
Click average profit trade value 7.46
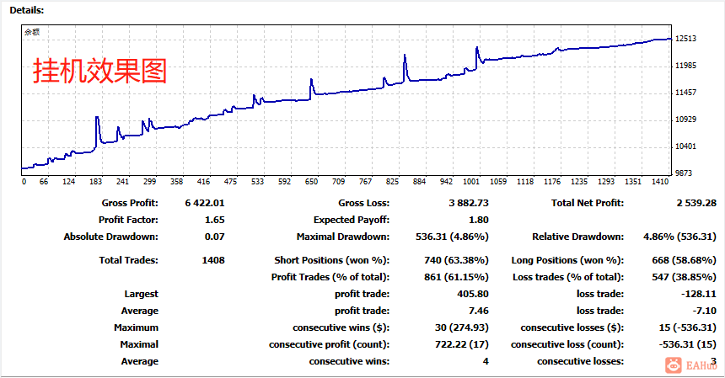[479, 311]
